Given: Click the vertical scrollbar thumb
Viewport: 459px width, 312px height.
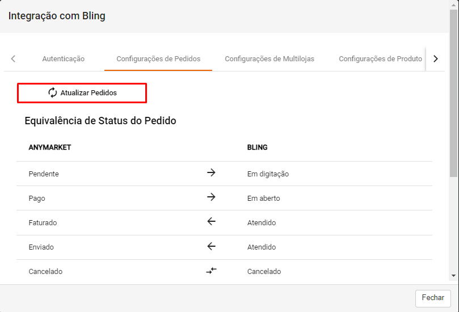Looking at the screenshot, I should tap(453, 93).
